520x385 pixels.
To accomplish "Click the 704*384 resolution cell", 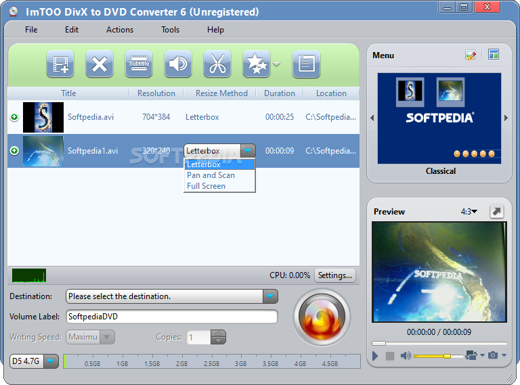I will point(156,117).
